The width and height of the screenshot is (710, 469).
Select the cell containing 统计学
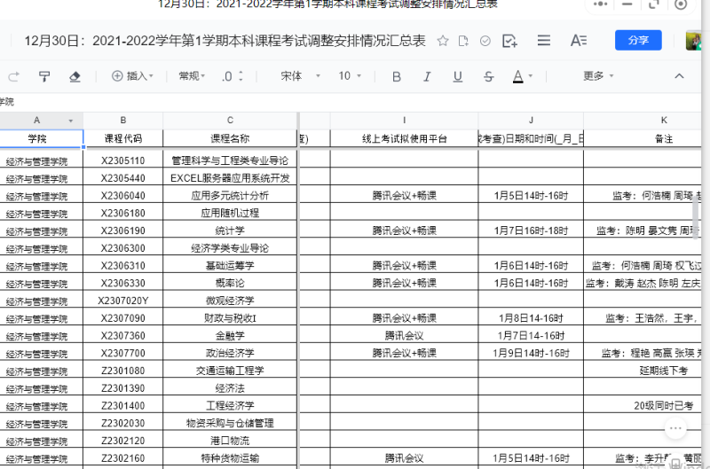pos(230,231)
